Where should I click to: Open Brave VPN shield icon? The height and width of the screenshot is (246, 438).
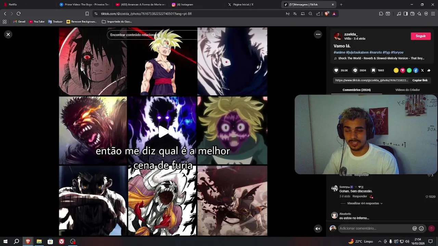(x=426, y=14)
